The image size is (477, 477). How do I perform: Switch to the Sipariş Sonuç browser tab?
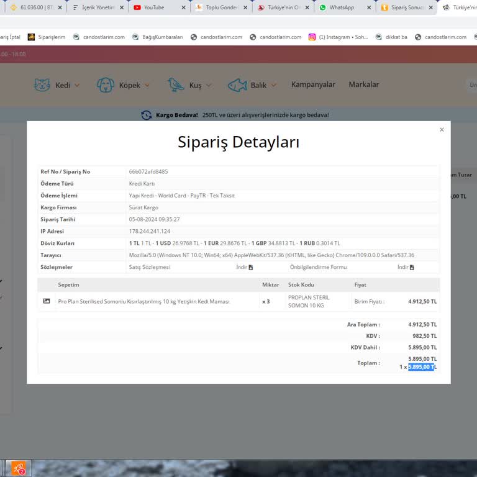[407, 7]
